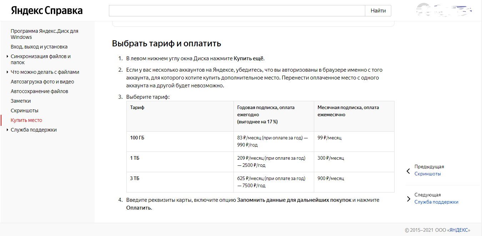Viewport: 482px width, 236px height.
Task: Click the Выбрать тариф и оплатить heading
Action: (166, 43)
